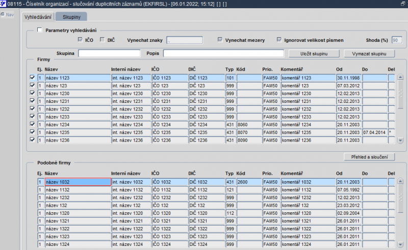Uncheck the row checkbox for název 1230

pyautogui.click(x=32, y=93)
